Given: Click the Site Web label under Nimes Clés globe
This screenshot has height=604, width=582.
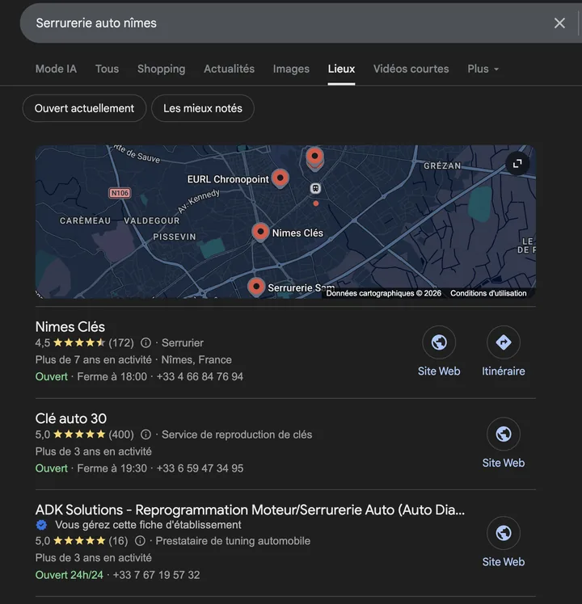Looking at the screenshot, I should tap(439, 371).
